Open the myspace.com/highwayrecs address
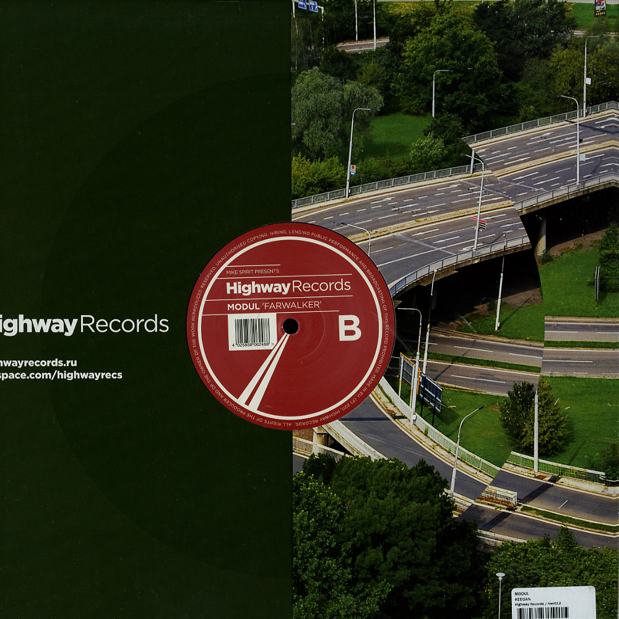Screen dimensions: 619x619 pyautogui.click(x=61, y=374)
